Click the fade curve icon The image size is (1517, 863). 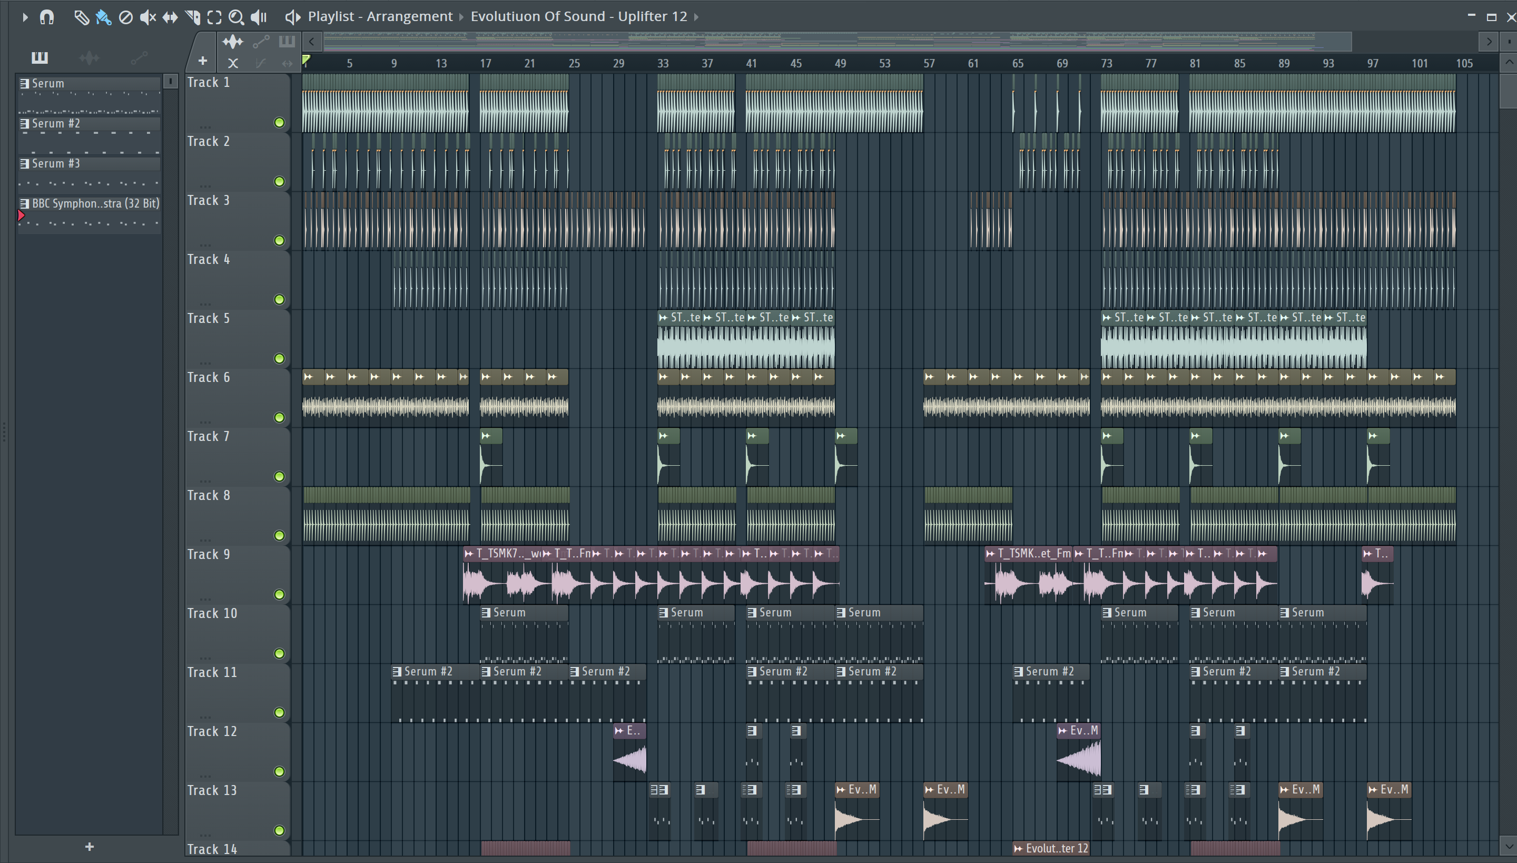pyautogui.click(x=260, y=63)
